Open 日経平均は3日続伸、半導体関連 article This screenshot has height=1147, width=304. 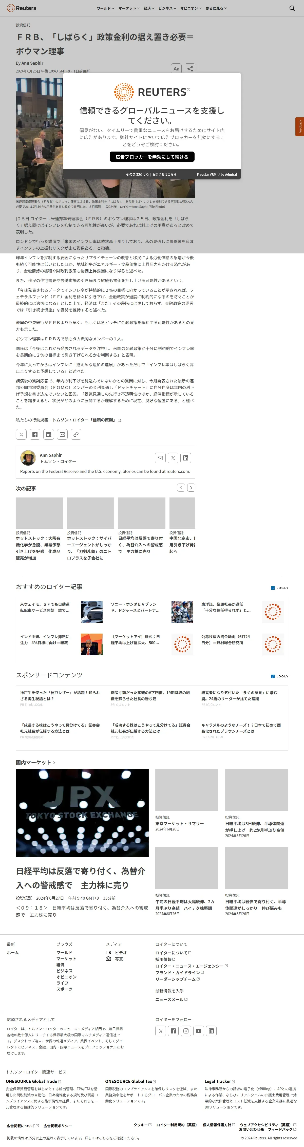(255, 826)
